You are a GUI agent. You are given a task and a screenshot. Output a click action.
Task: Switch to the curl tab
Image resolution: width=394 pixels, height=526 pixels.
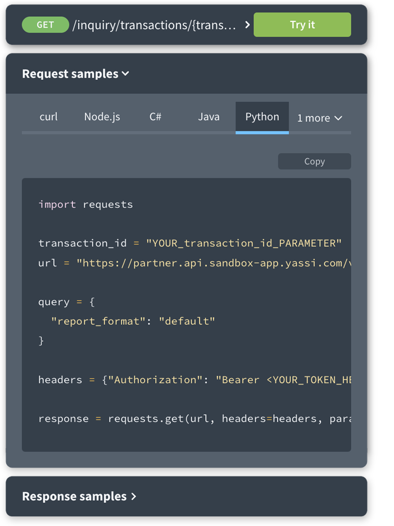point(49,117)
